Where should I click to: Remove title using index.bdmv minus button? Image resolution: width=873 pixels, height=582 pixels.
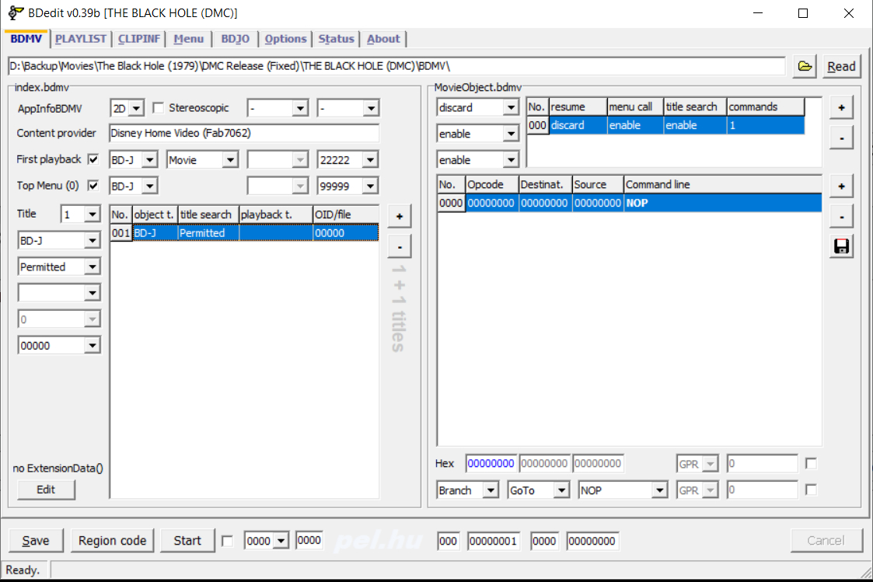tap(399, 246)
